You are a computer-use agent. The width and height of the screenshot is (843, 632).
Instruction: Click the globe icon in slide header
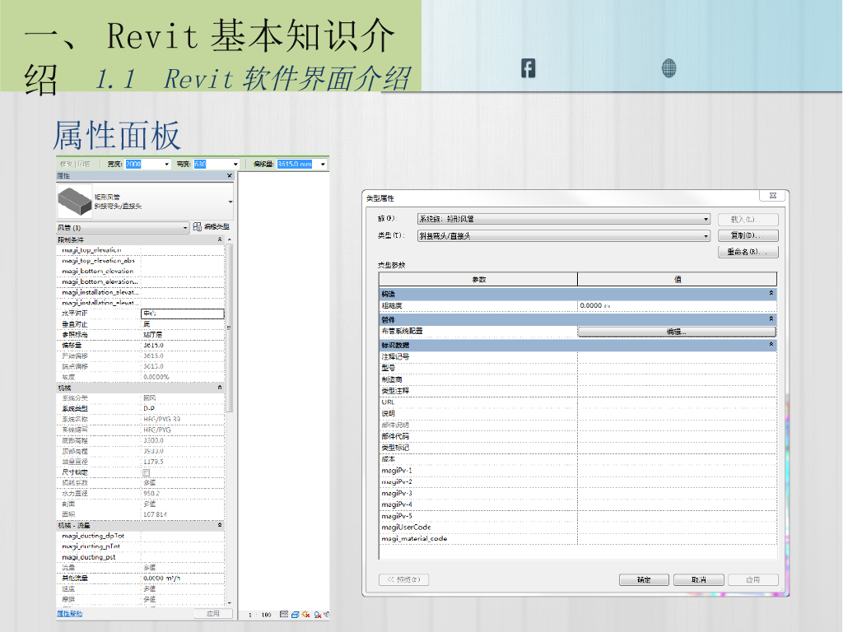[669, 69]
